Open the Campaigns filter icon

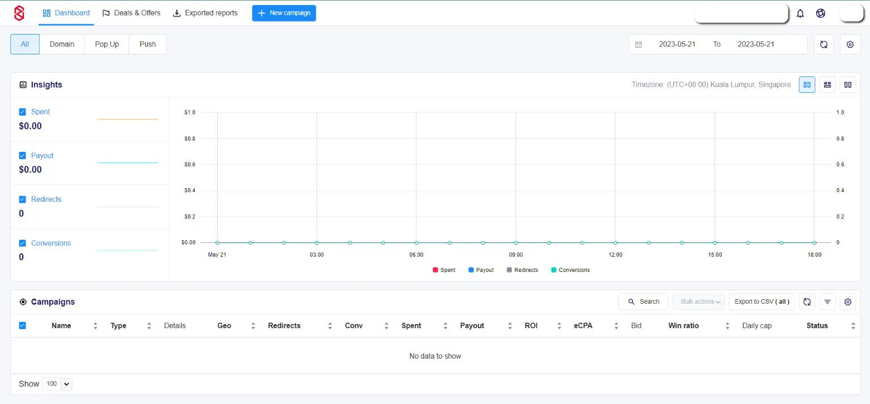click(827, 302)
